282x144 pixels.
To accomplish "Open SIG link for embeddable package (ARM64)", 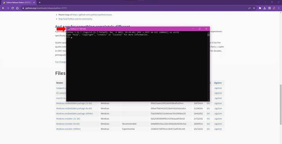I will pyautogui.click(x=208, y=114).
